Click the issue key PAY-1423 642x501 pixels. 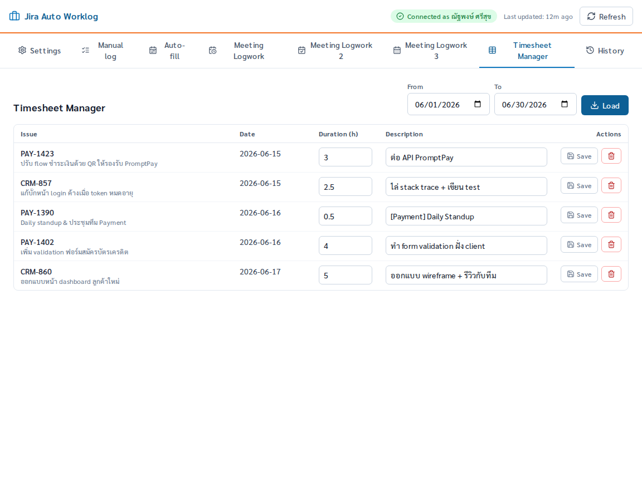[37, 154]
